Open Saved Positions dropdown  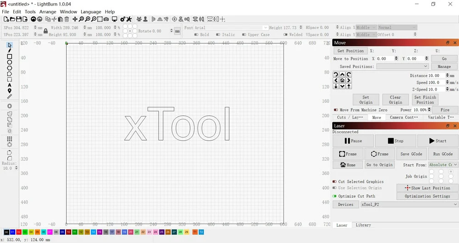tap(403, 66)
